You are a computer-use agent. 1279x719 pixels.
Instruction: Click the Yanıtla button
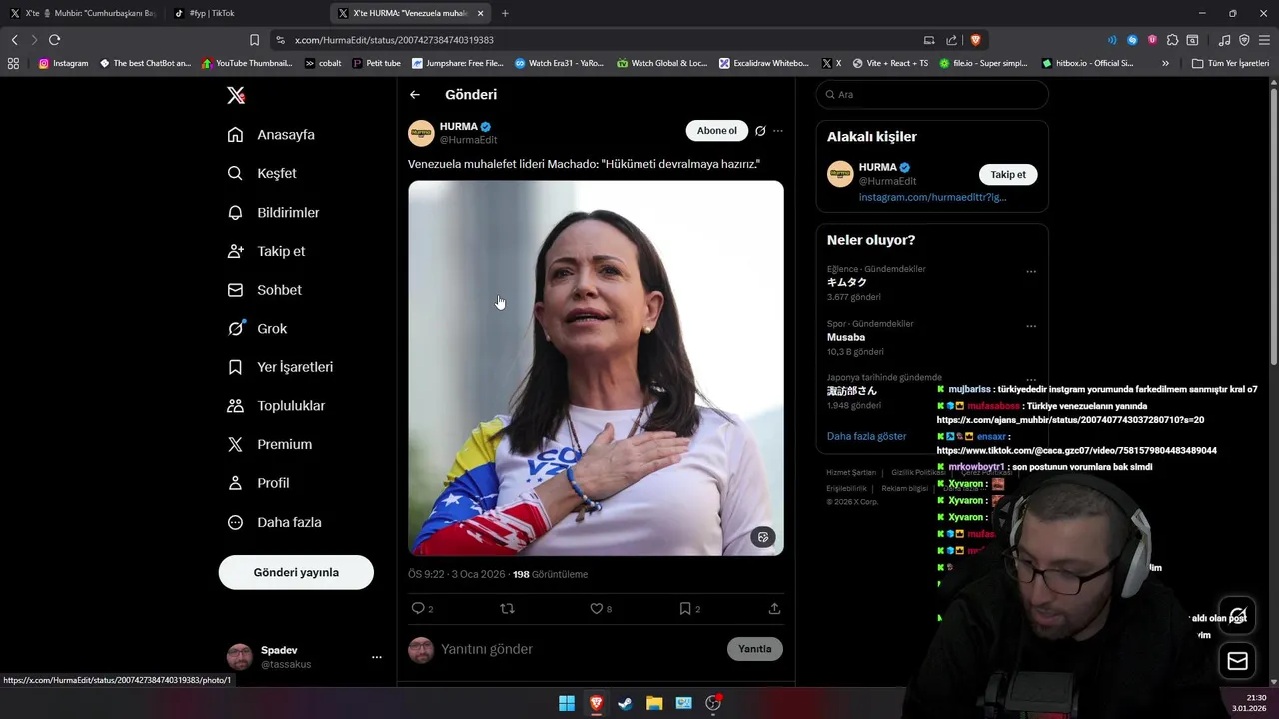[755, 649]
